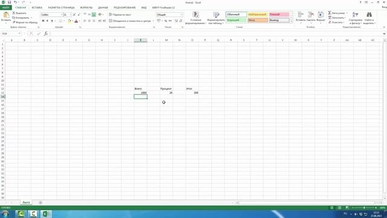Image resolution: width=387 pixels, height=218 pixels.
Task: Copy selection with the Копировать button
Action: pyautogui.click(x=21, y=18)
